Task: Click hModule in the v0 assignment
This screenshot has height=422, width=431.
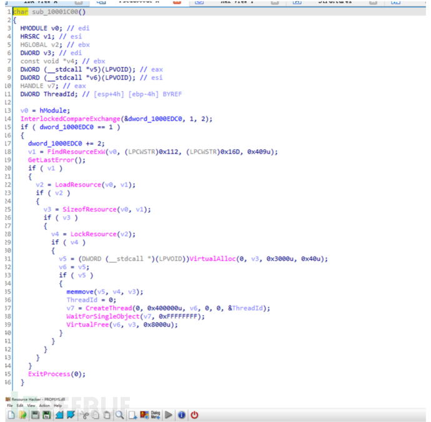Action: [54, 110]
